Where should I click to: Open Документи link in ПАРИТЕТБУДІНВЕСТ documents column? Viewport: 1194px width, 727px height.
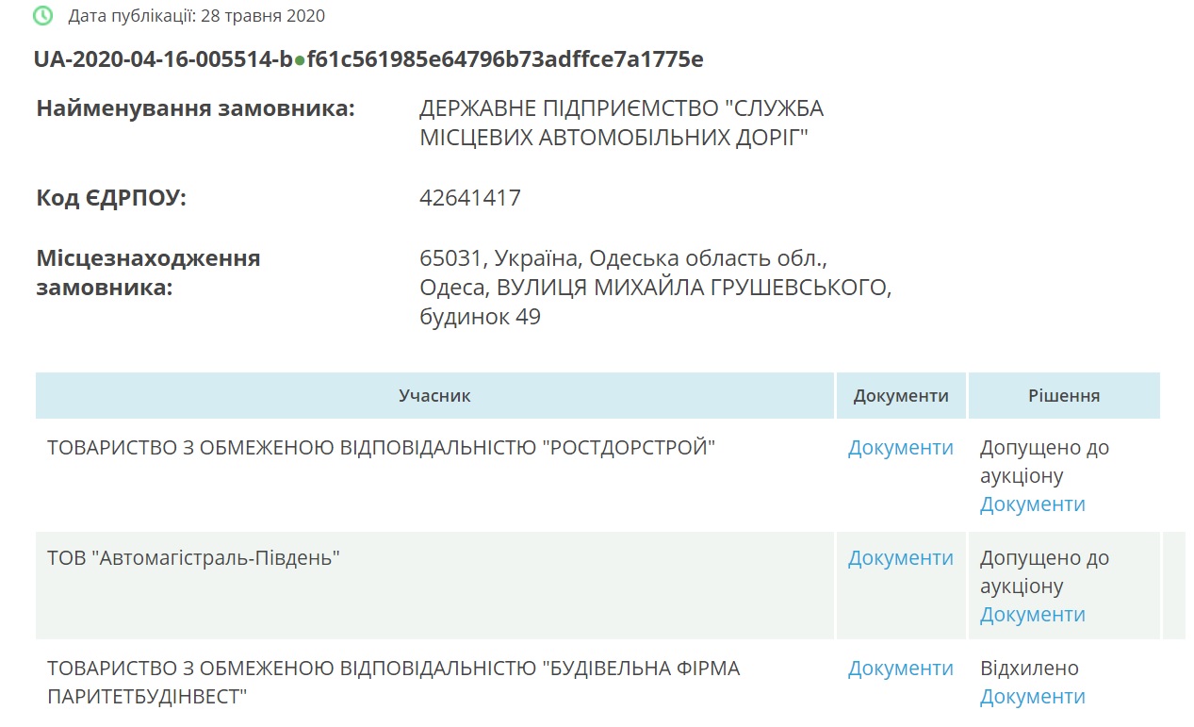pyautogui.click(x=901, y=669)
